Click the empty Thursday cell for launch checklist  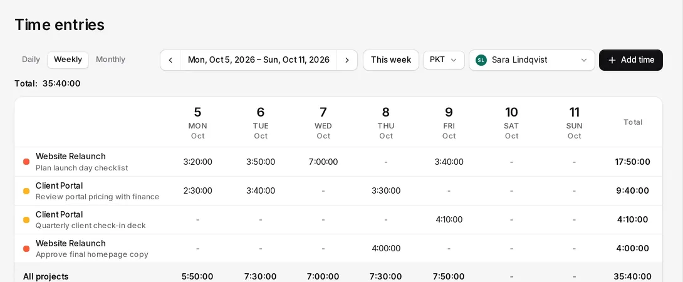(386, 162)
